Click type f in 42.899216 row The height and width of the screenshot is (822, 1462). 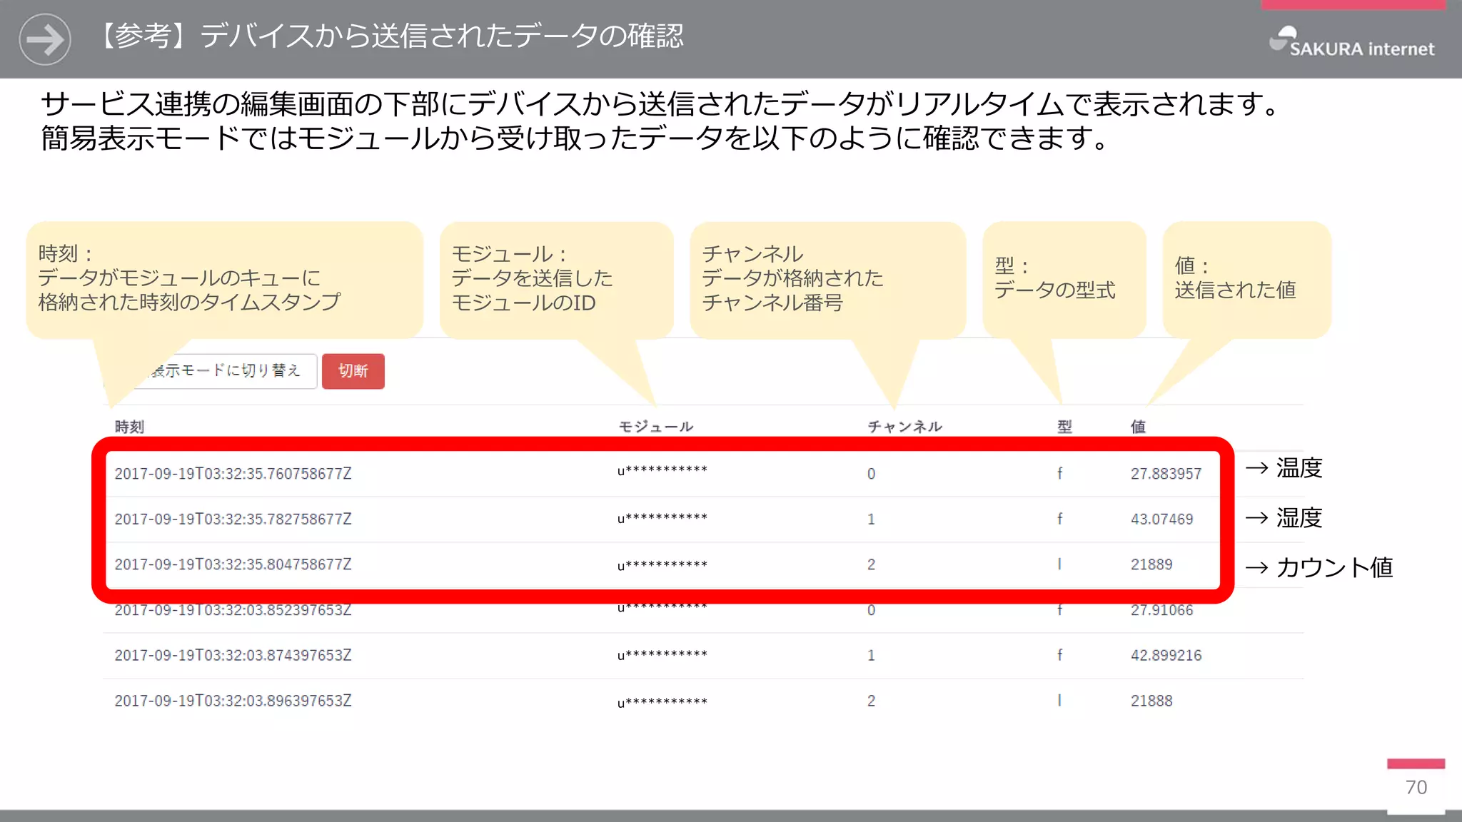point(1059,655)
